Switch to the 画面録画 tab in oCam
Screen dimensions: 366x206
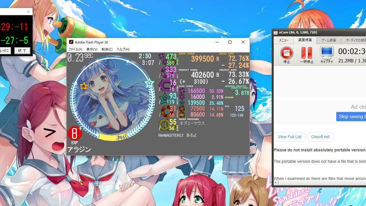point(305,40)
